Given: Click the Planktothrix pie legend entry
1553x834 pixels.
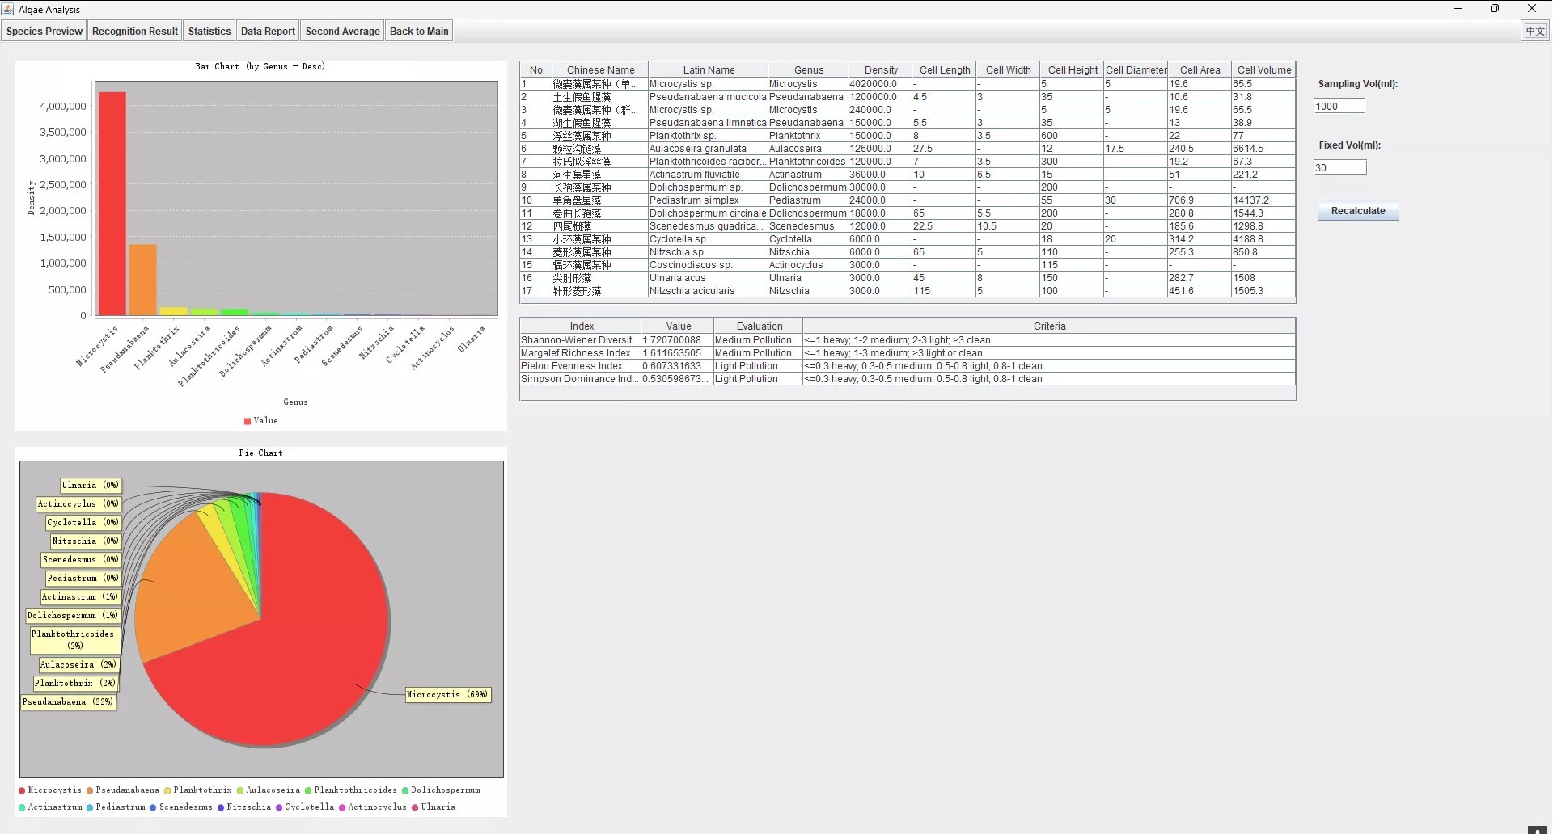Looking at the screenshot, I should [x=197, y=790].
